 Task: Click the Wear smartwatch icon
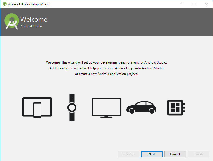(72, 108)
